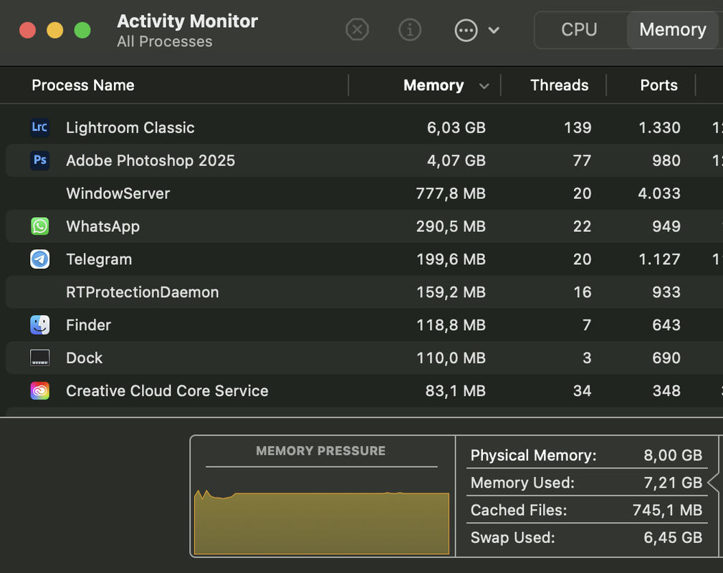Image resolution: width=723 pixels, height=573 pixels.
Task: Click the WhatsApp app icon
Action: pyautogui.click(x=39, y=226)
